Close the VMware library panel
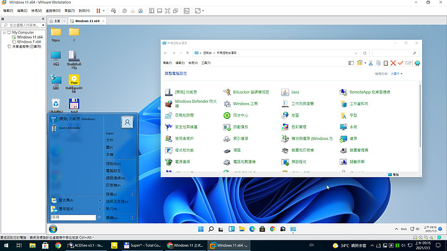The height and width of the screenshot is (251, 447). click(43, 19)
